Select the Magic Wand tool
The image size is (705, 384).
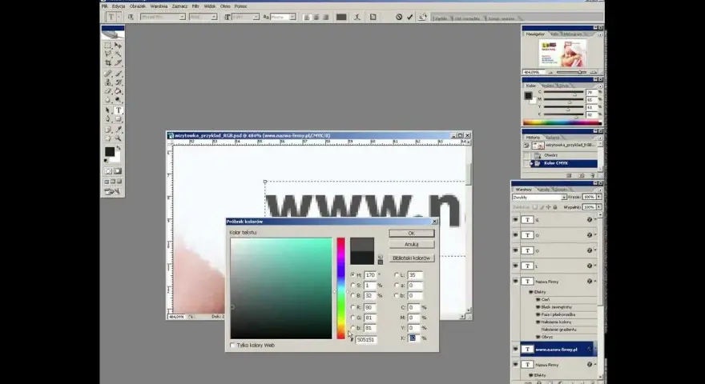pos(118,54)
